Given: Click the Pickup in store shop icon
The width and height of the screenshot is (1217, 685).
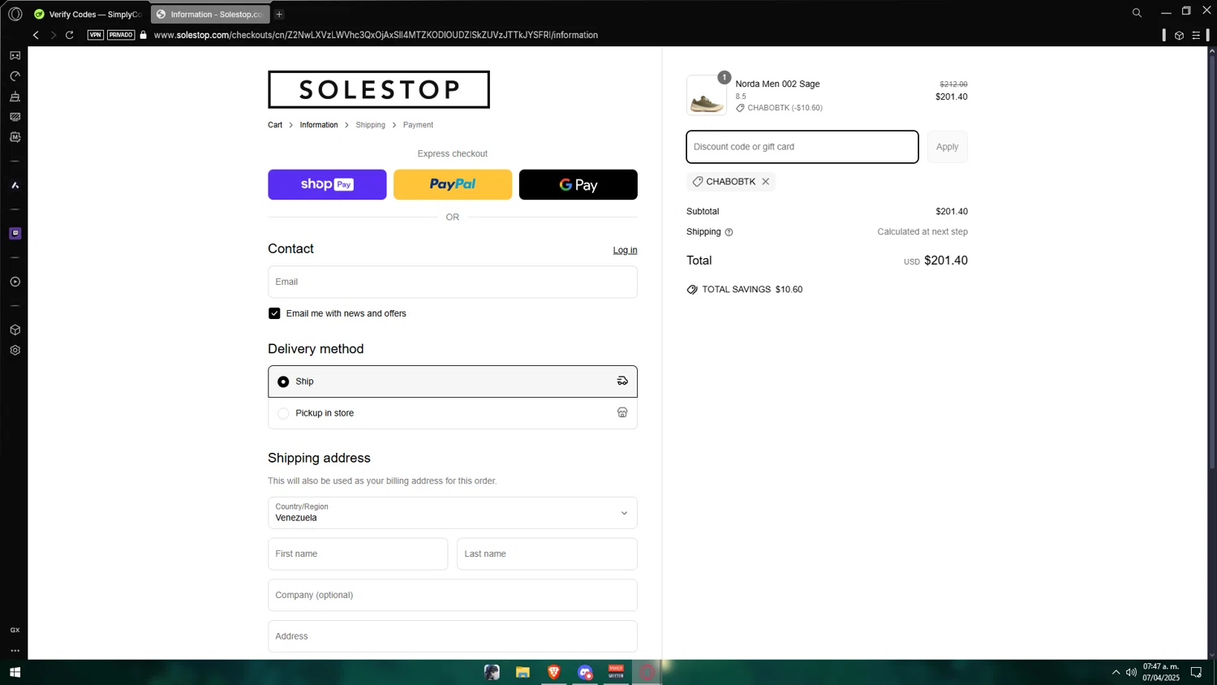Looking at the screenshot, I should coord(622,412).
